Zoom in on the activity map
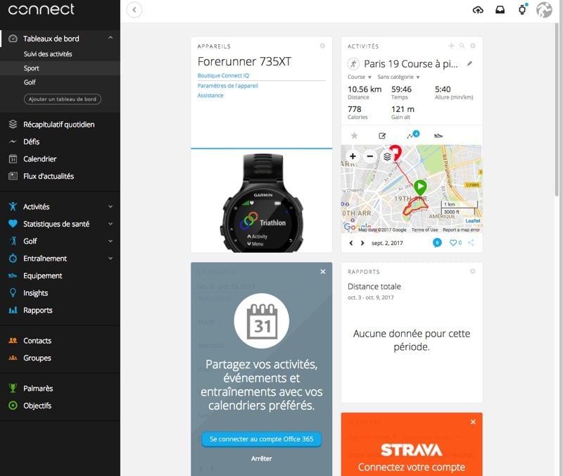The width and height of the screenshot is (563, 476). tap(353, 156)
